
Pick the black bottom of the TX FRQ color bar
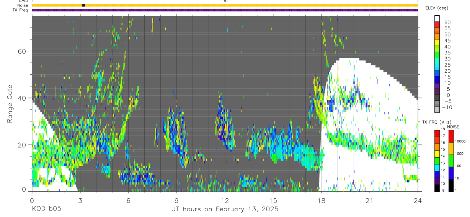437,188
